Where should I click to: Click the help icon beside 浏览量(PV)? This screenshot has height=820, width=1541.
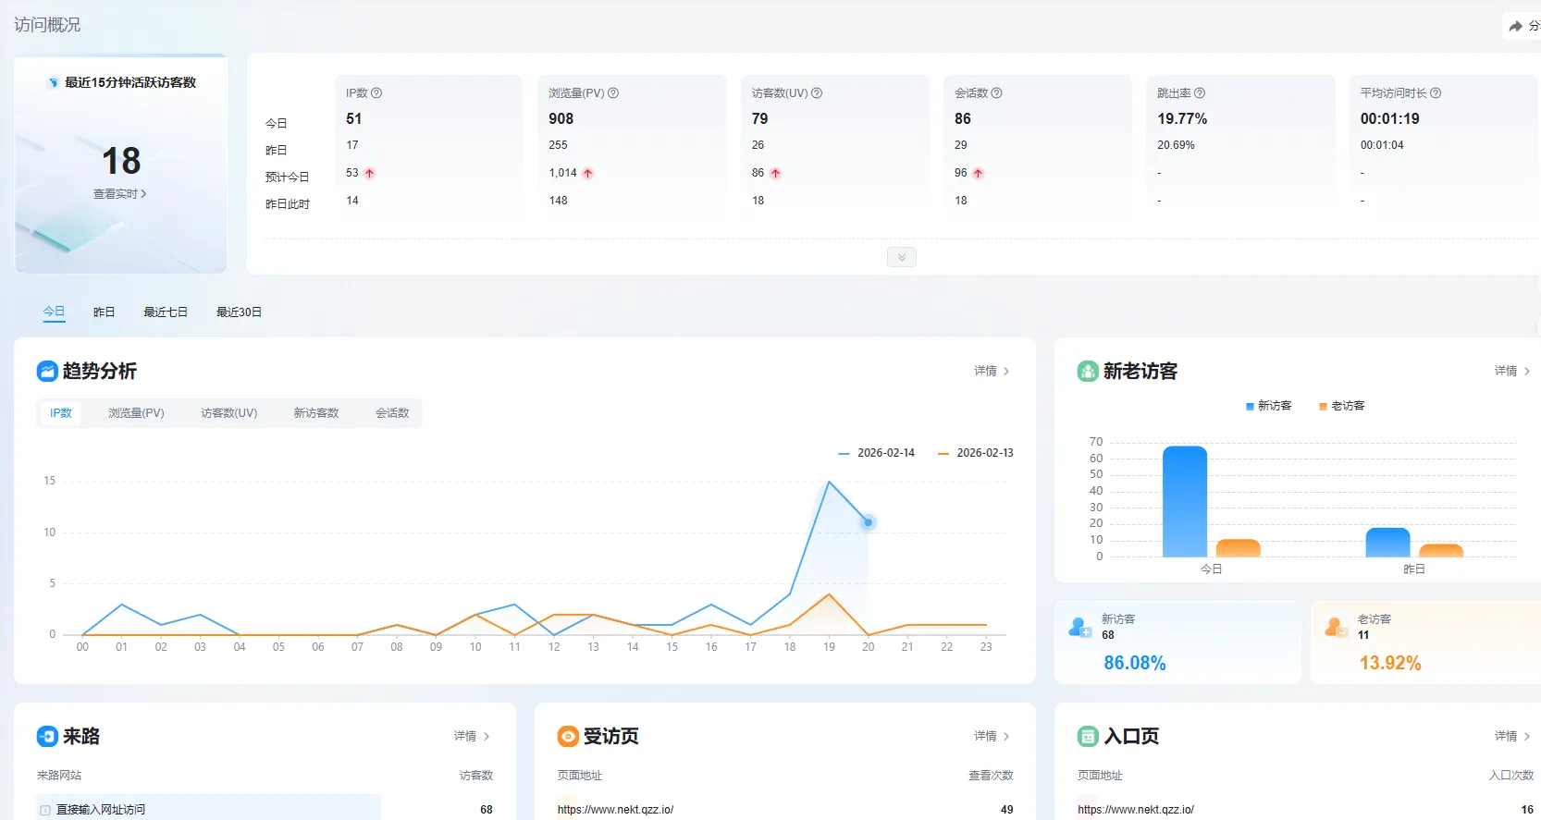(613, 93)
